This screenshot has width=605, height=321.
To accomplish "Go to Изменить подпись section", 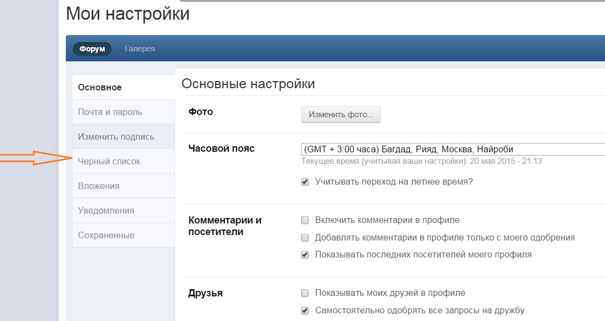I will [123, 136].
